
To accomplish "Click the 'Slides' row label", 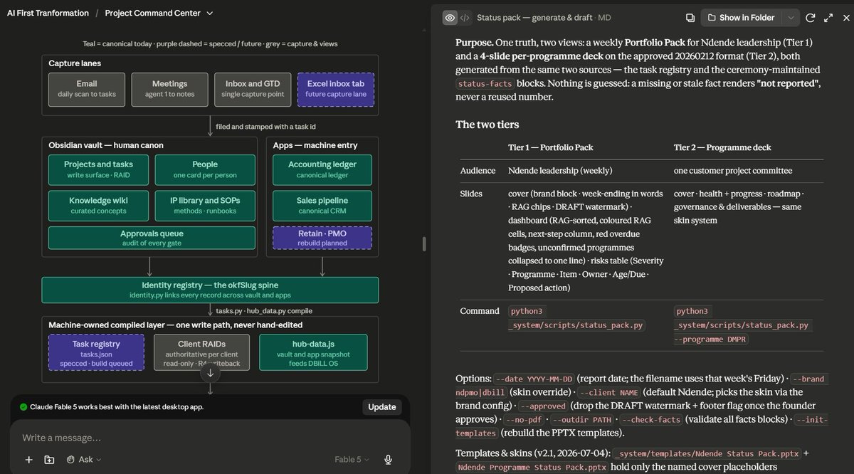I will (x=472, y=194).
